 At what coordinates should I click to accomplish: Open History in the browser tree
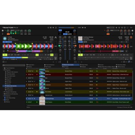tap(7, 102)
